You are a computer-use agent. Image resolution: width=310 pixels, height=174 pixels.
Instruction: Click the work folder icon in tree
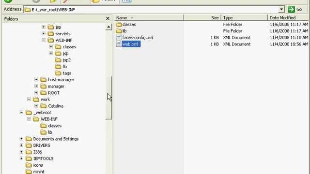pyautogui.click(x=36, y=99)
